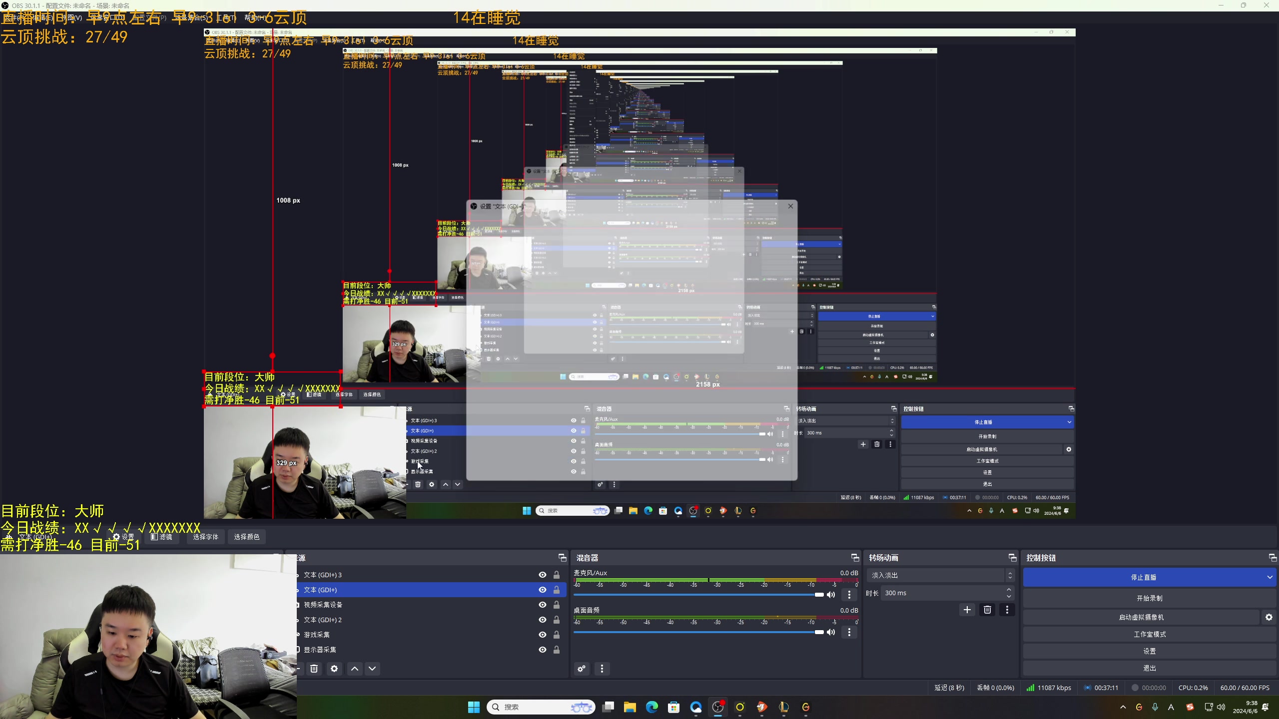Open the 工具(T) menu

tap(226, 17)
